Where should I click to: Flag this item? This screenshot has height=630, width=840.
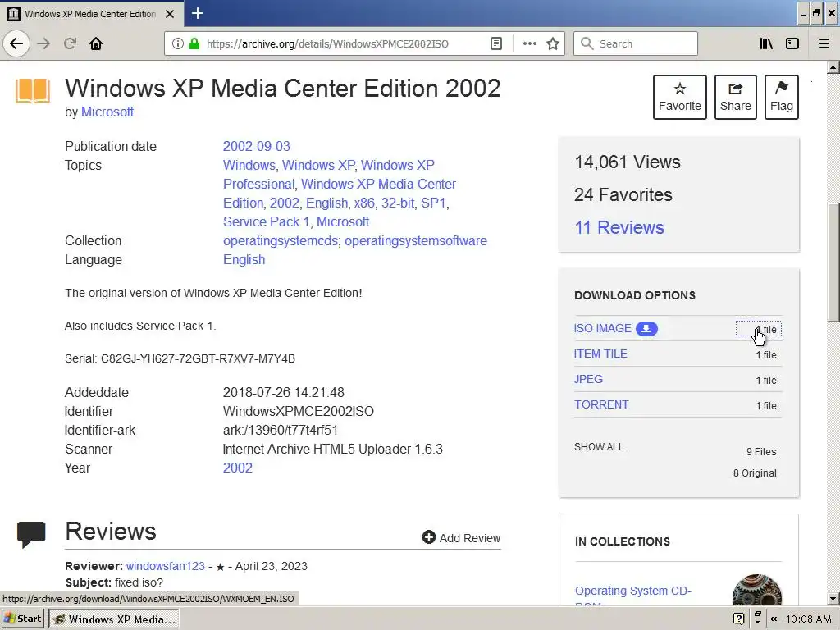pos(782,97)
